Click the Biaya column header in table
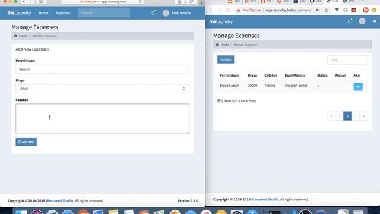Screen dimensions: 380x214 (252, 75)
